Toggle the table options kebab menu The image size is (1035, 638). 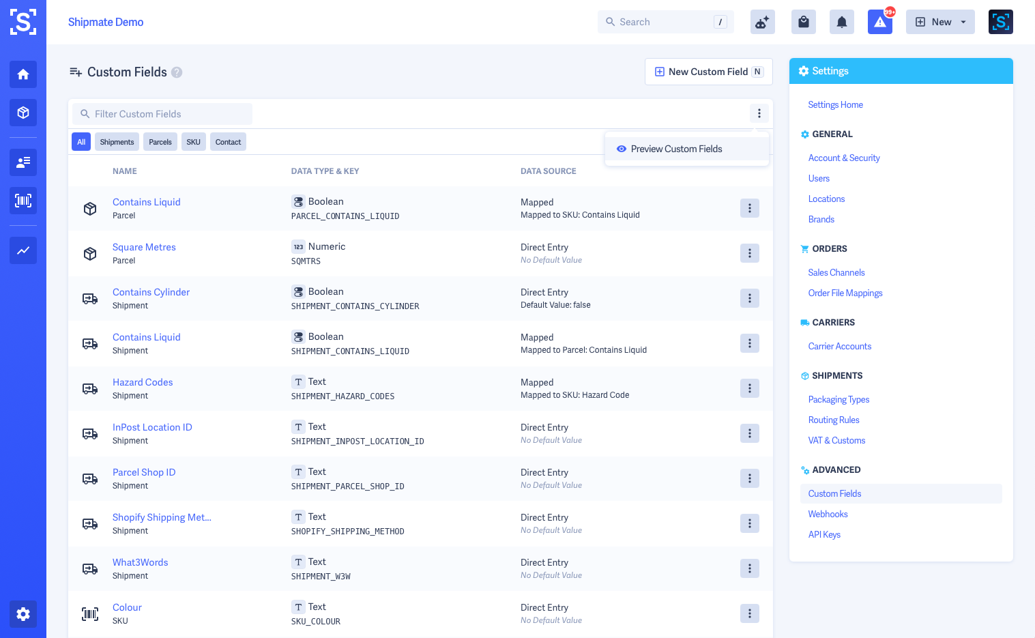pos(759,113)
